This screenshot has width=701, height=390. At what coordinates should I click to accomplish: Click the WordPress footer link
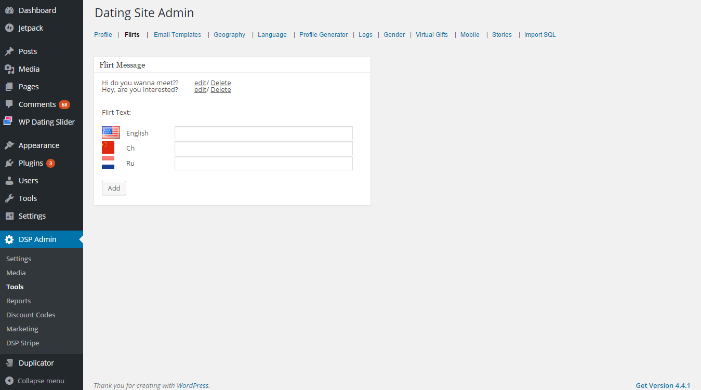click(x=192, y=385)
